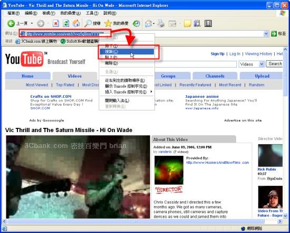Viewport: 290px width, 233px height.
Task: Open the Videos search-type dropdown
Action: [x=252, y=64]
